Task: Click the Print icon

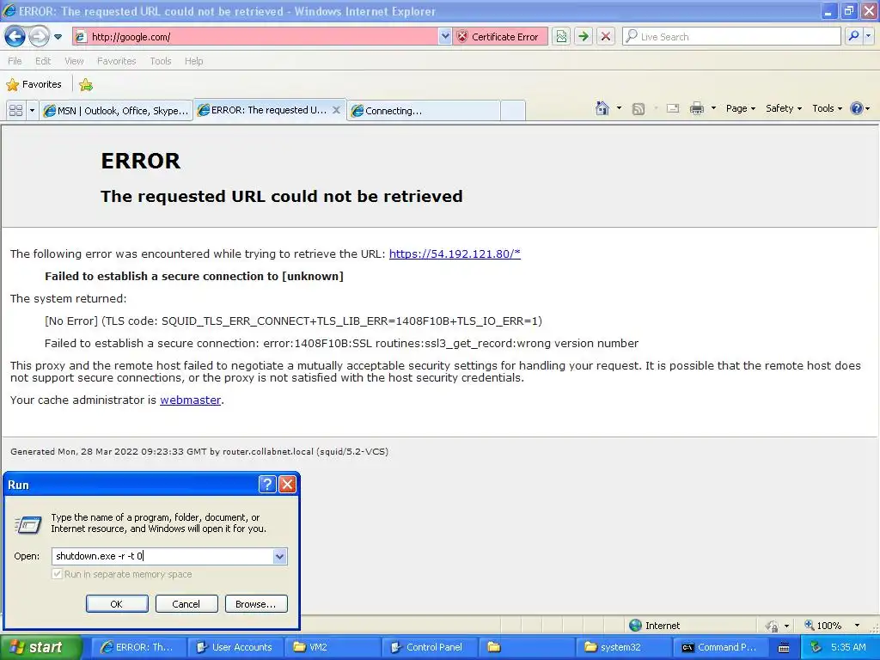Action: (696, 108)
